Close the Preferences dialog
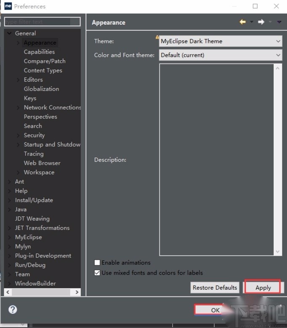This screenshot has height=328, width=287. pos(276,6)
